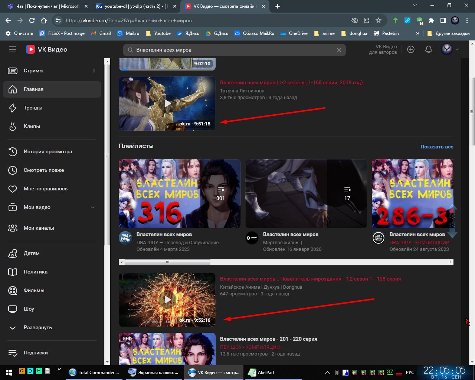The image size is (475, 380).
Task: Click the horizontal playlists scrollbar right arrow
Action: pos(450,262)
